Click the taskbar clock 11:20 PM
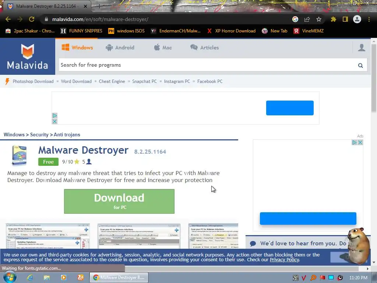The height and width of the screenshot is (283, 377). (x=358, y=278)
